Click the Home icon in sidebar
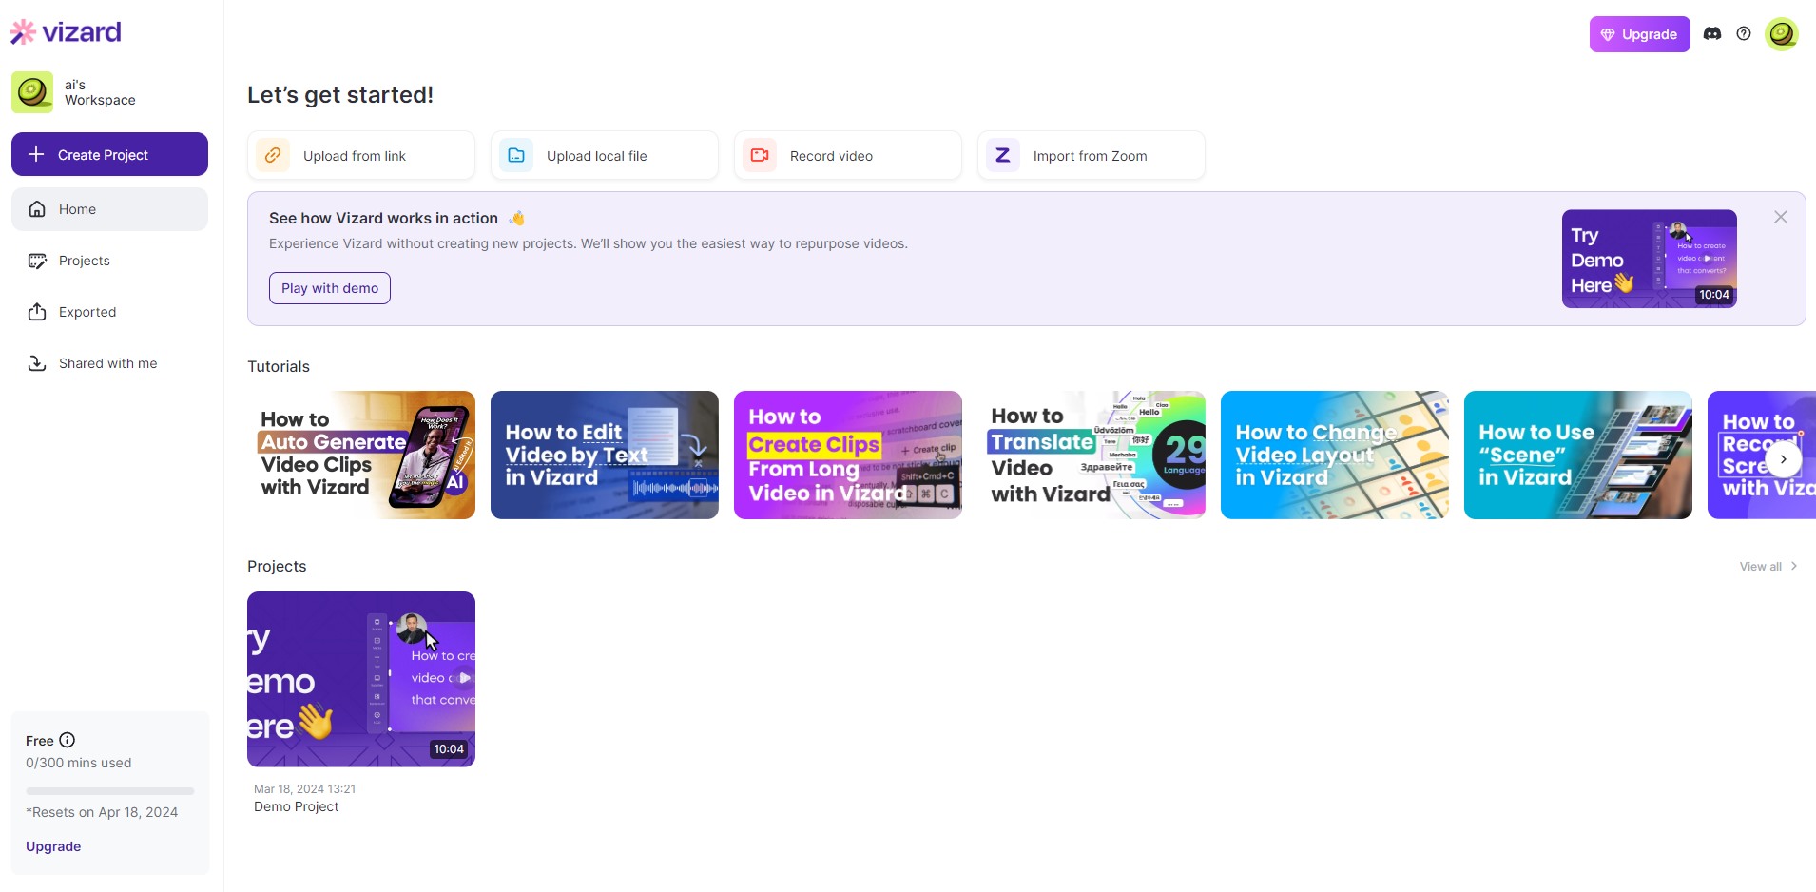Screen dimensions: 1816x892 click(37, 209)
